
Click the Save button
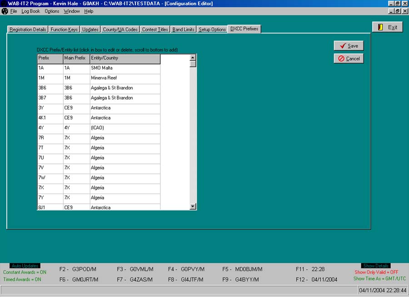349,45
